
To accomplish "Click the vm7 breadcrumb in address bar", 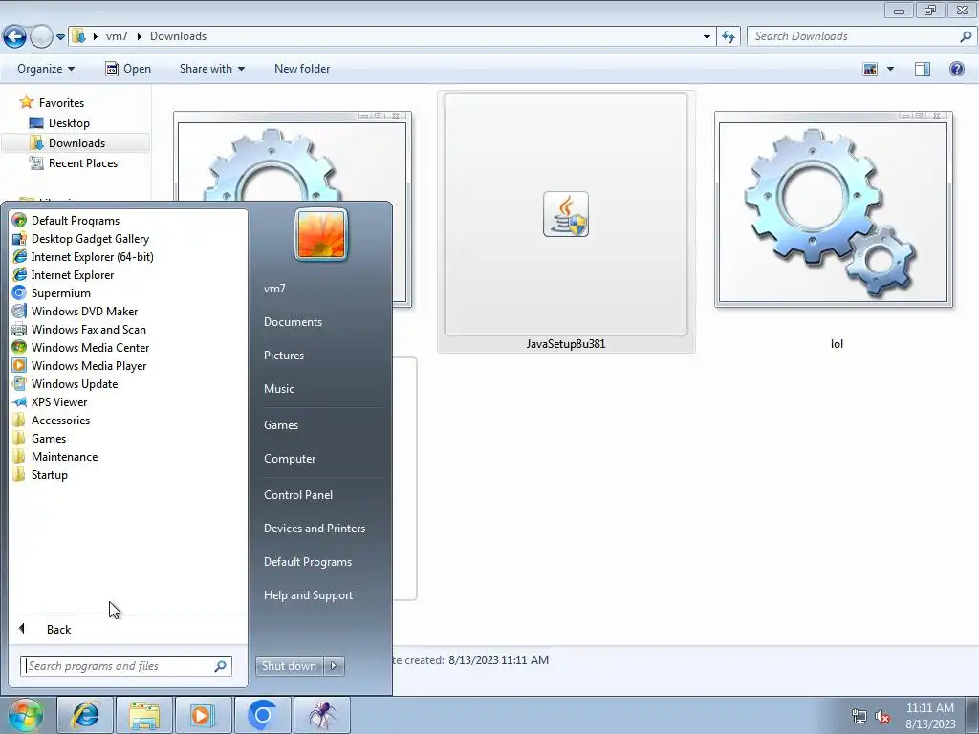I will (x=117, y=36).
